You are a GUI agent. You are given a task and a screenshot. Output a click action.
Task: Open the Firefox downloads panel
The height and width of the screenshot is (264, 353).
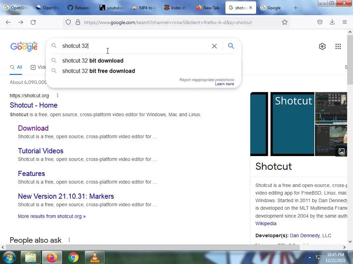click(332, 22)
